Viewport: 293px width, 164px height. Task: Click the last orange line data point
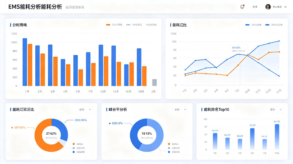(x=279, y=52)
